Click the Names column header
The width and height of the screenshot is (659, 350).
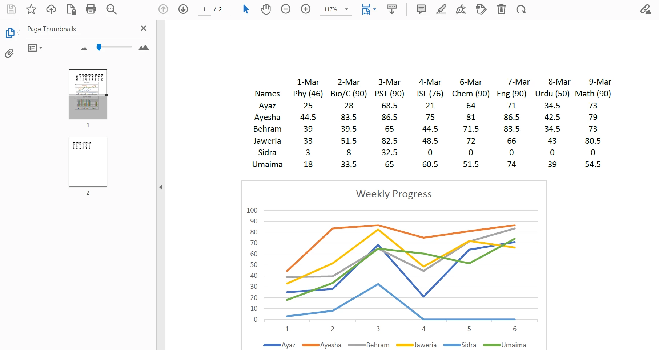(267, 94)
